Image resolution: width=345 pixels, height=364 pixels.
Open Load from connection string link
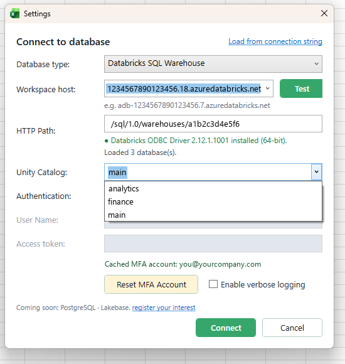click(275, 41)
